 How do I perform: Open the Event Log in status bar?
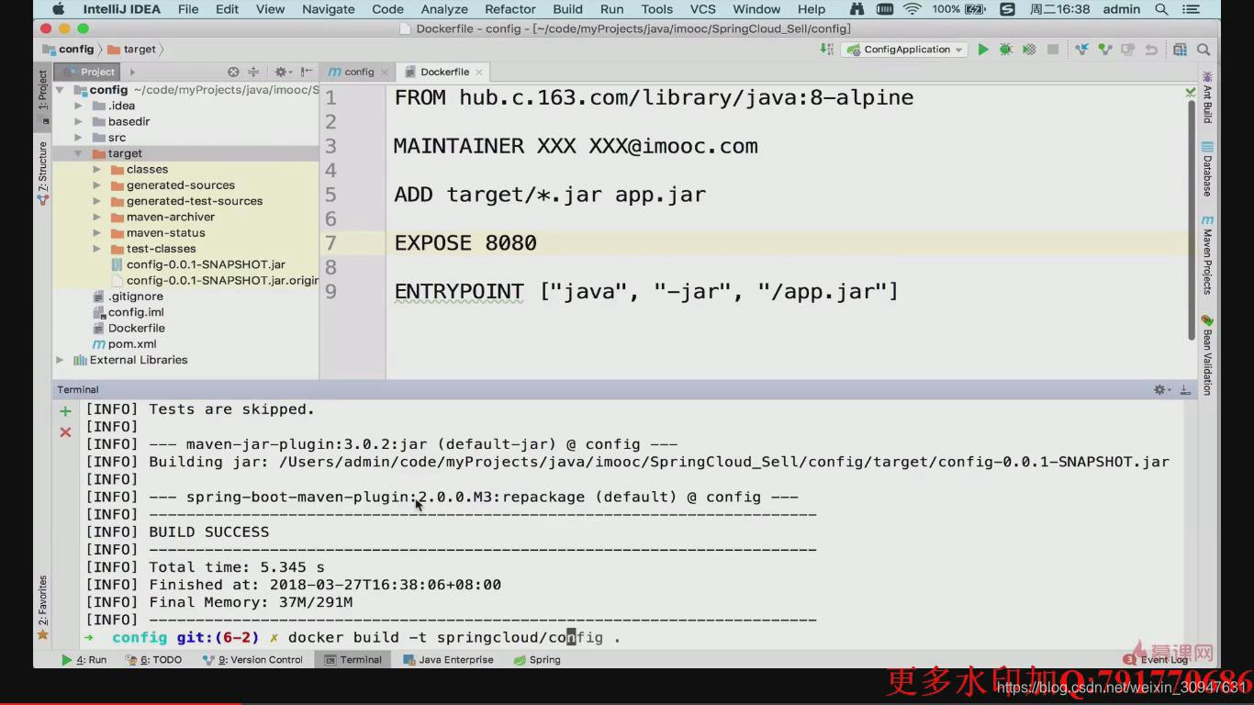[1157, 659]
